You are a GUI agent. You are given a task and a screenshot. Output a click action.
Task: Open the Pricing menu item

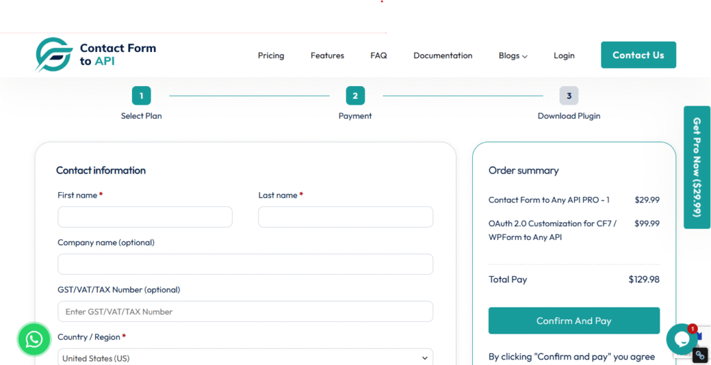(x=271, y=56)
